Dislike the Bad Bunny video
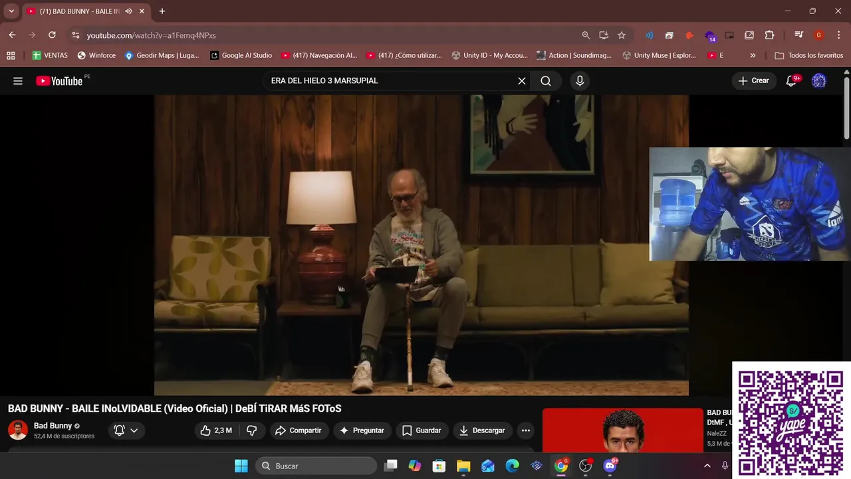Viewport: 851px width, 479px height. [x=251, y=430]
